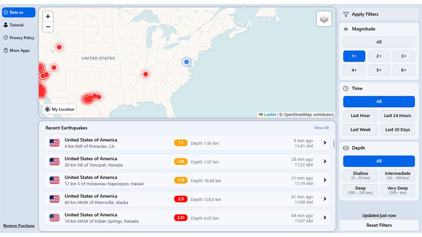The width and height of the screenshot is (422, 237).
Task: Select magnitude 3+ filter
Action: (x=404, y=56)
